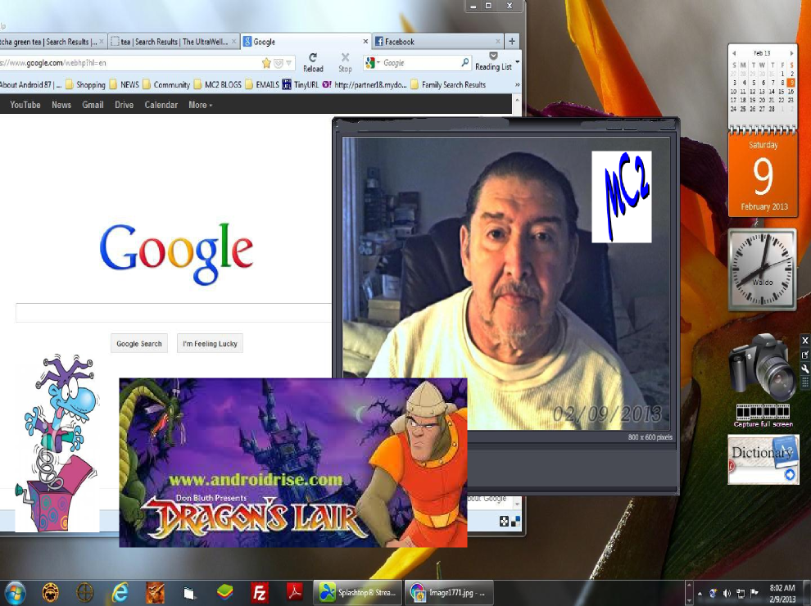Close the Google tab
The width and height of the screenshot is (811, 606).
coord(365,42)
